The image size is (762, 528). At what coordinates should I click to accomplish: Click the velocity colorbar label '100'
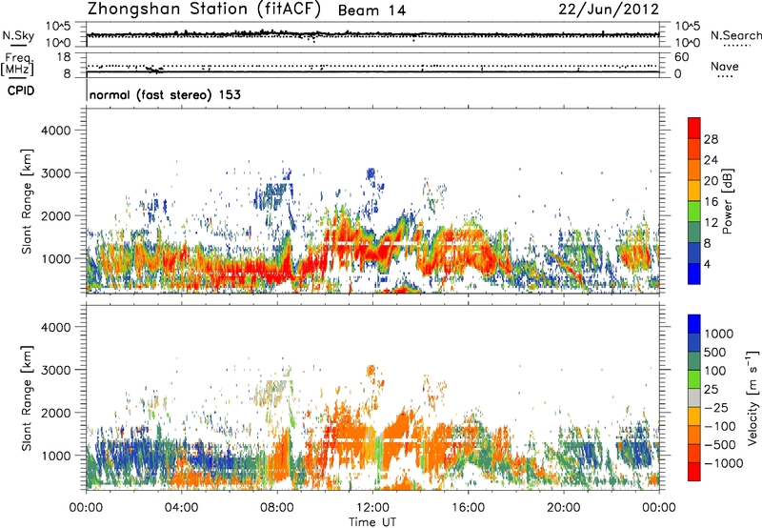(715, 371)
